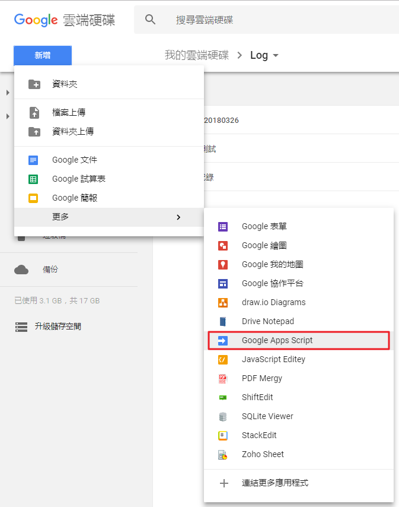Viewport: 399px width, 507px height.
Task: Select PDF Mergy in the submenu
Action: [299, 378]
